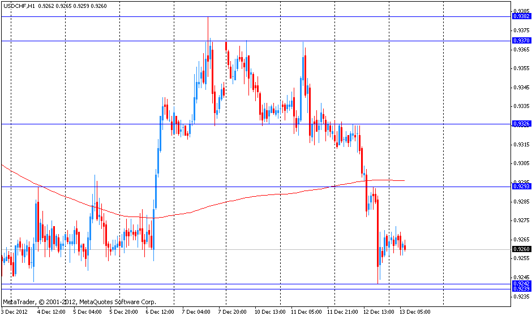The height and width of the screenshot is (316, 532).
Task: Click the 7 Dec 20:00 time label
Action: pyautogui.click(x=233, y=312)
